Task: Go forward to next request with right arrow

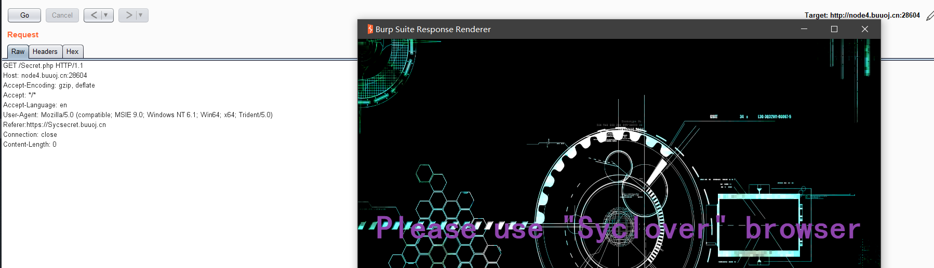Action: [x=128, y=16]
